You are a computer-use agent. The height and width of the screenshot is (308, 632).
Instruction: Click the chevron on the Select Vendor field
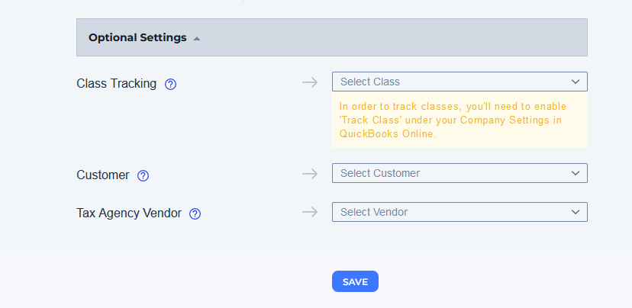click(x=576, y=212)
